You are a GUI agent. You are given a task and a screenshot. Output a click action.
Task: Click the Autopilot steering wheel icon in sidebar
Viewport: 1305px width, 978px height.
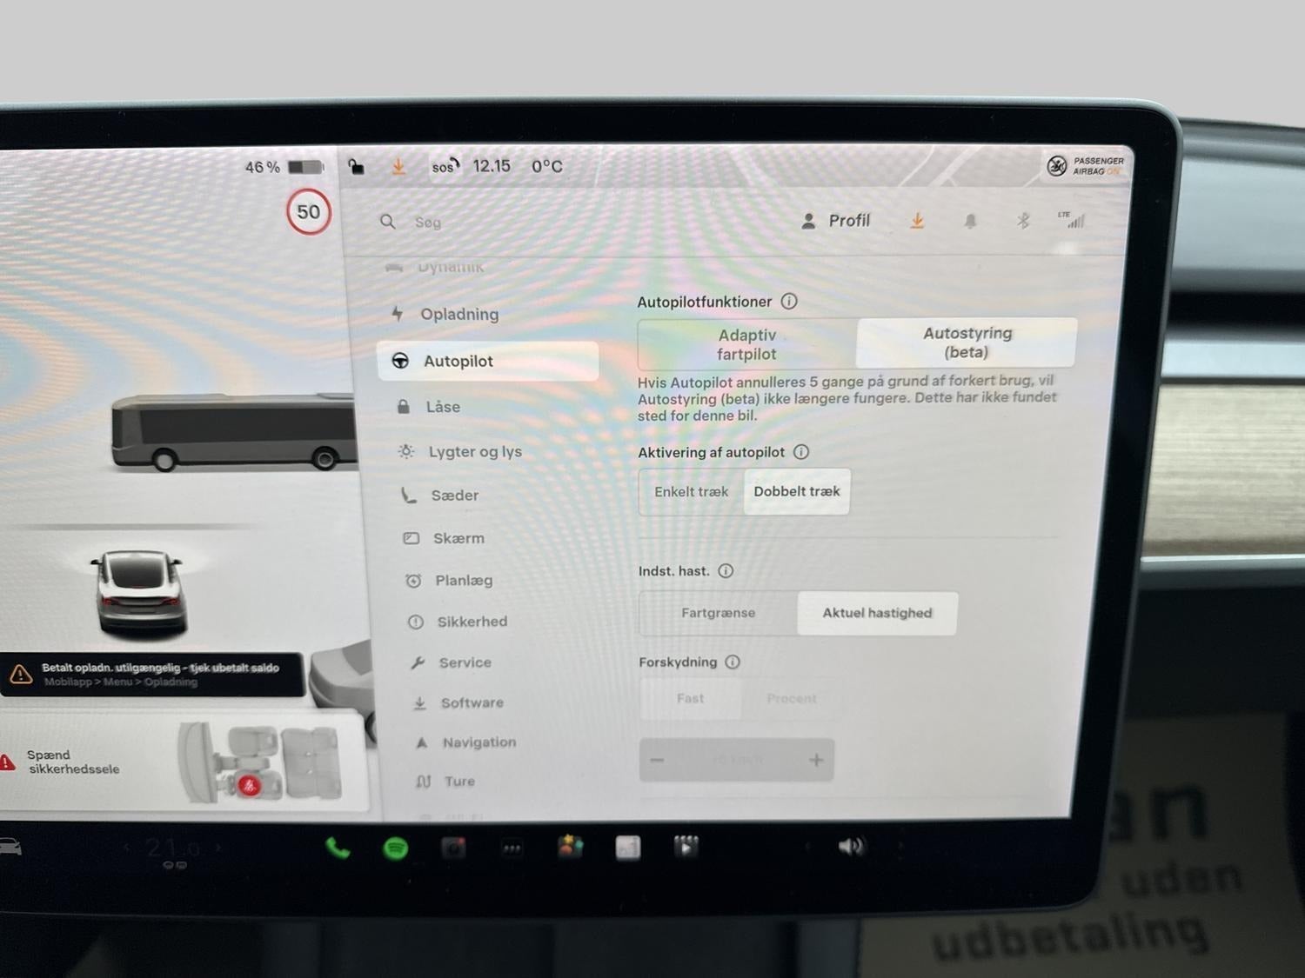401,361
